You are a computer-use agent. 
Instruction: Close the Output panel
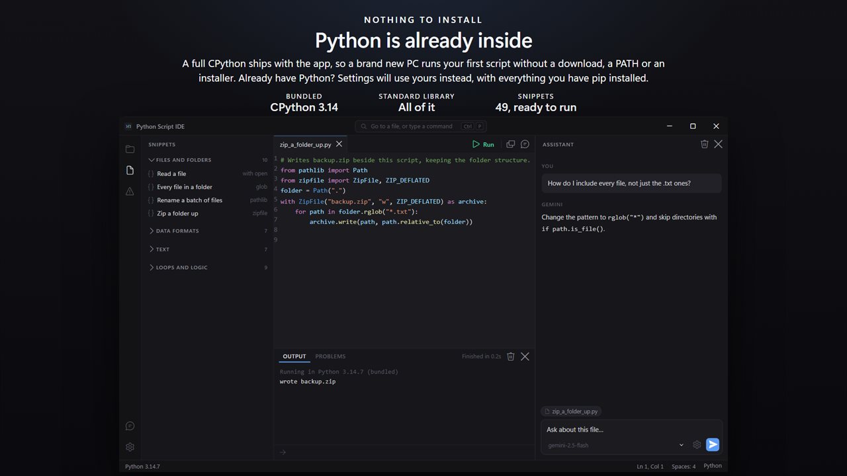(525, 356)
